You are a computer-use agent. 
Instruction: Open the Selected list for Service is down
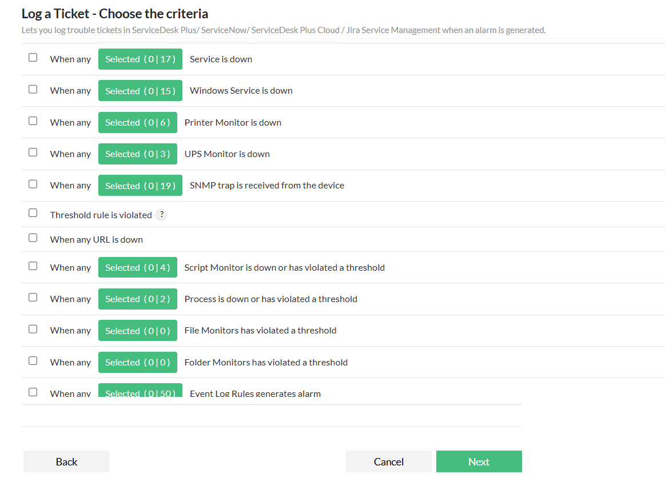[x=140, y=59]
